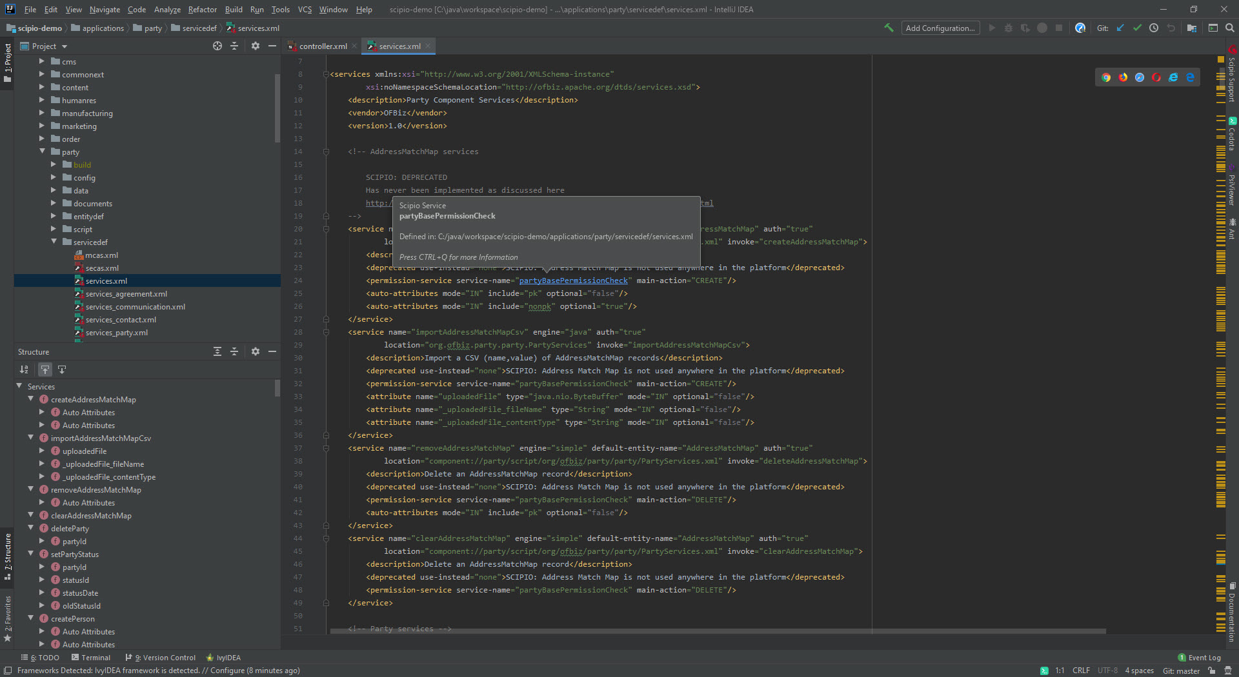Open file in Firefox browser icon

coord(1123,77)
